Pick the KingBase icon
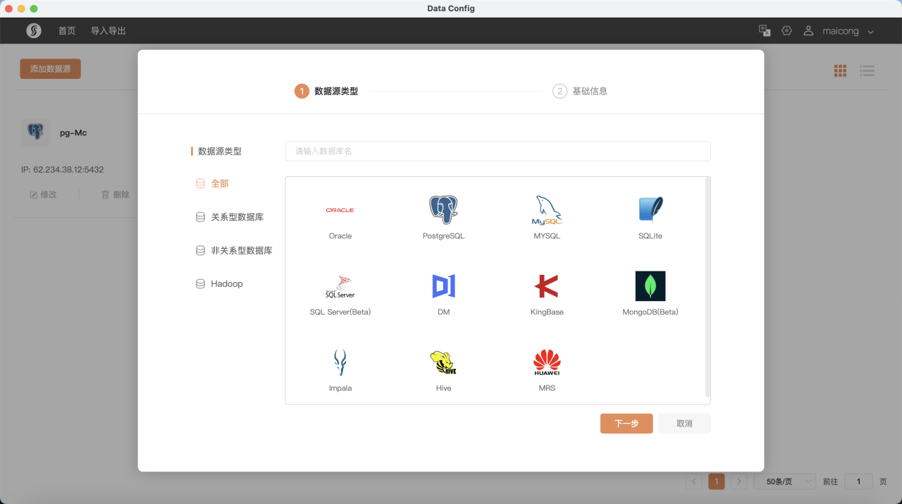This screenshot has height=504, width=902. click(x=547, y=286)
